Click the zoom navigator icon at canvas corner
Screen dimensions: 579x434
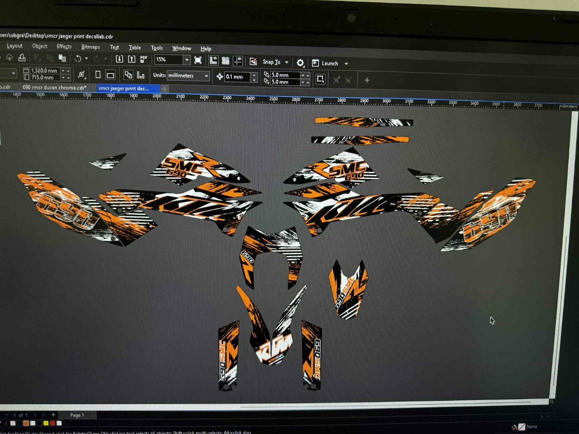[552, 401]
